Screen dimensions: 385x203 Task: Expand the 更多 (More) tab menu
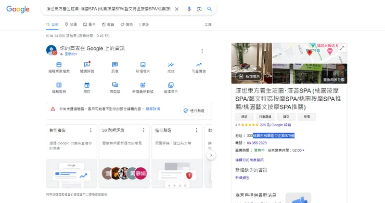click(144, 24)
